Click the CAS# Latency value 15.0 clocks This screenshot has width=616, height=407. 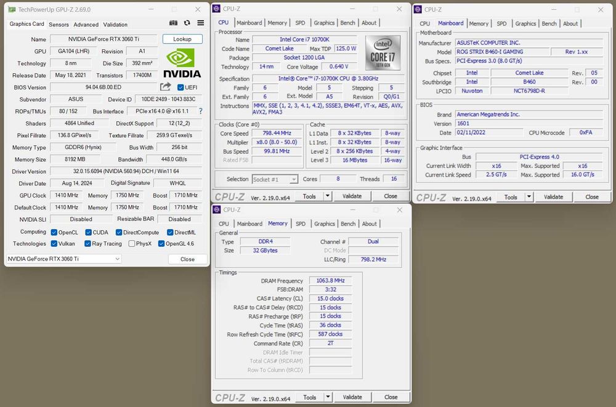[x=330, y=299]
